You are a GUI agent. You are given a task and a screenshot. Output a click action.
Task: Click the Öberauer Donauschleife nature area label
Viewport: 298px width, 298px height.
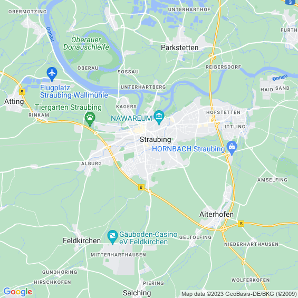pyautogui.click(x=86, y=44)
